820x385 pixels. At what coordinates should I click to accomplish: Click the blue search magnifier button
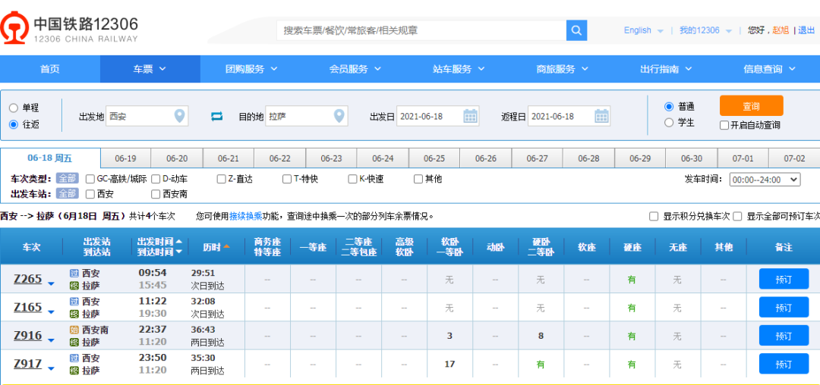point(576,30)
